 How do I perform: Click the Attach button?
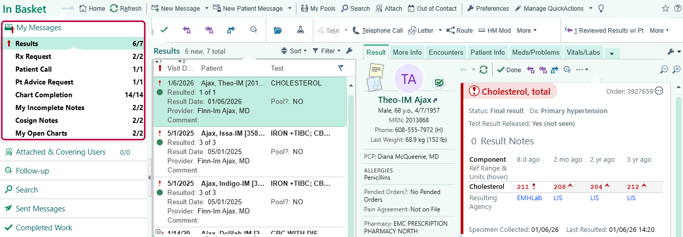point(389,9)
